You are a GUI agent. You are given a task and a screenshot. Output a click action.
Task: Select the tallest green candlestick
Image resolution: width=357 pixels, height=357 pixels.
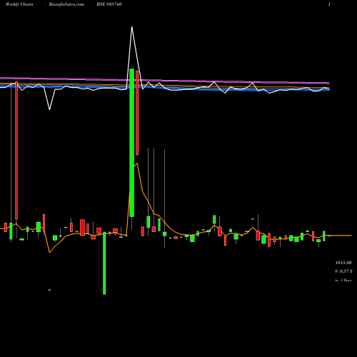pyautogui.click(x=131, y=143)
